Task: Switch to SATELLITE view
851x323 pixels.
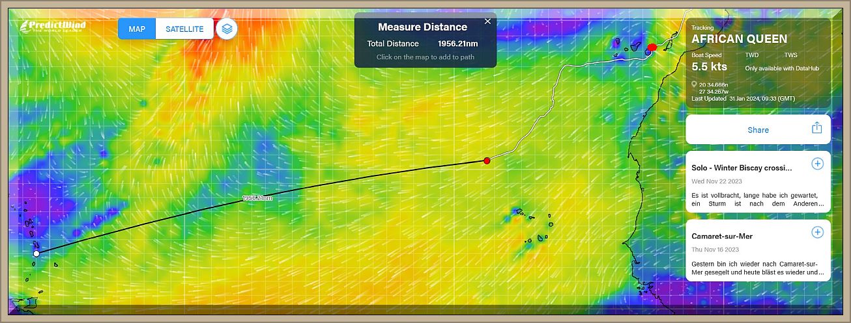Action: pyautogui.click(x=184, y=29)
